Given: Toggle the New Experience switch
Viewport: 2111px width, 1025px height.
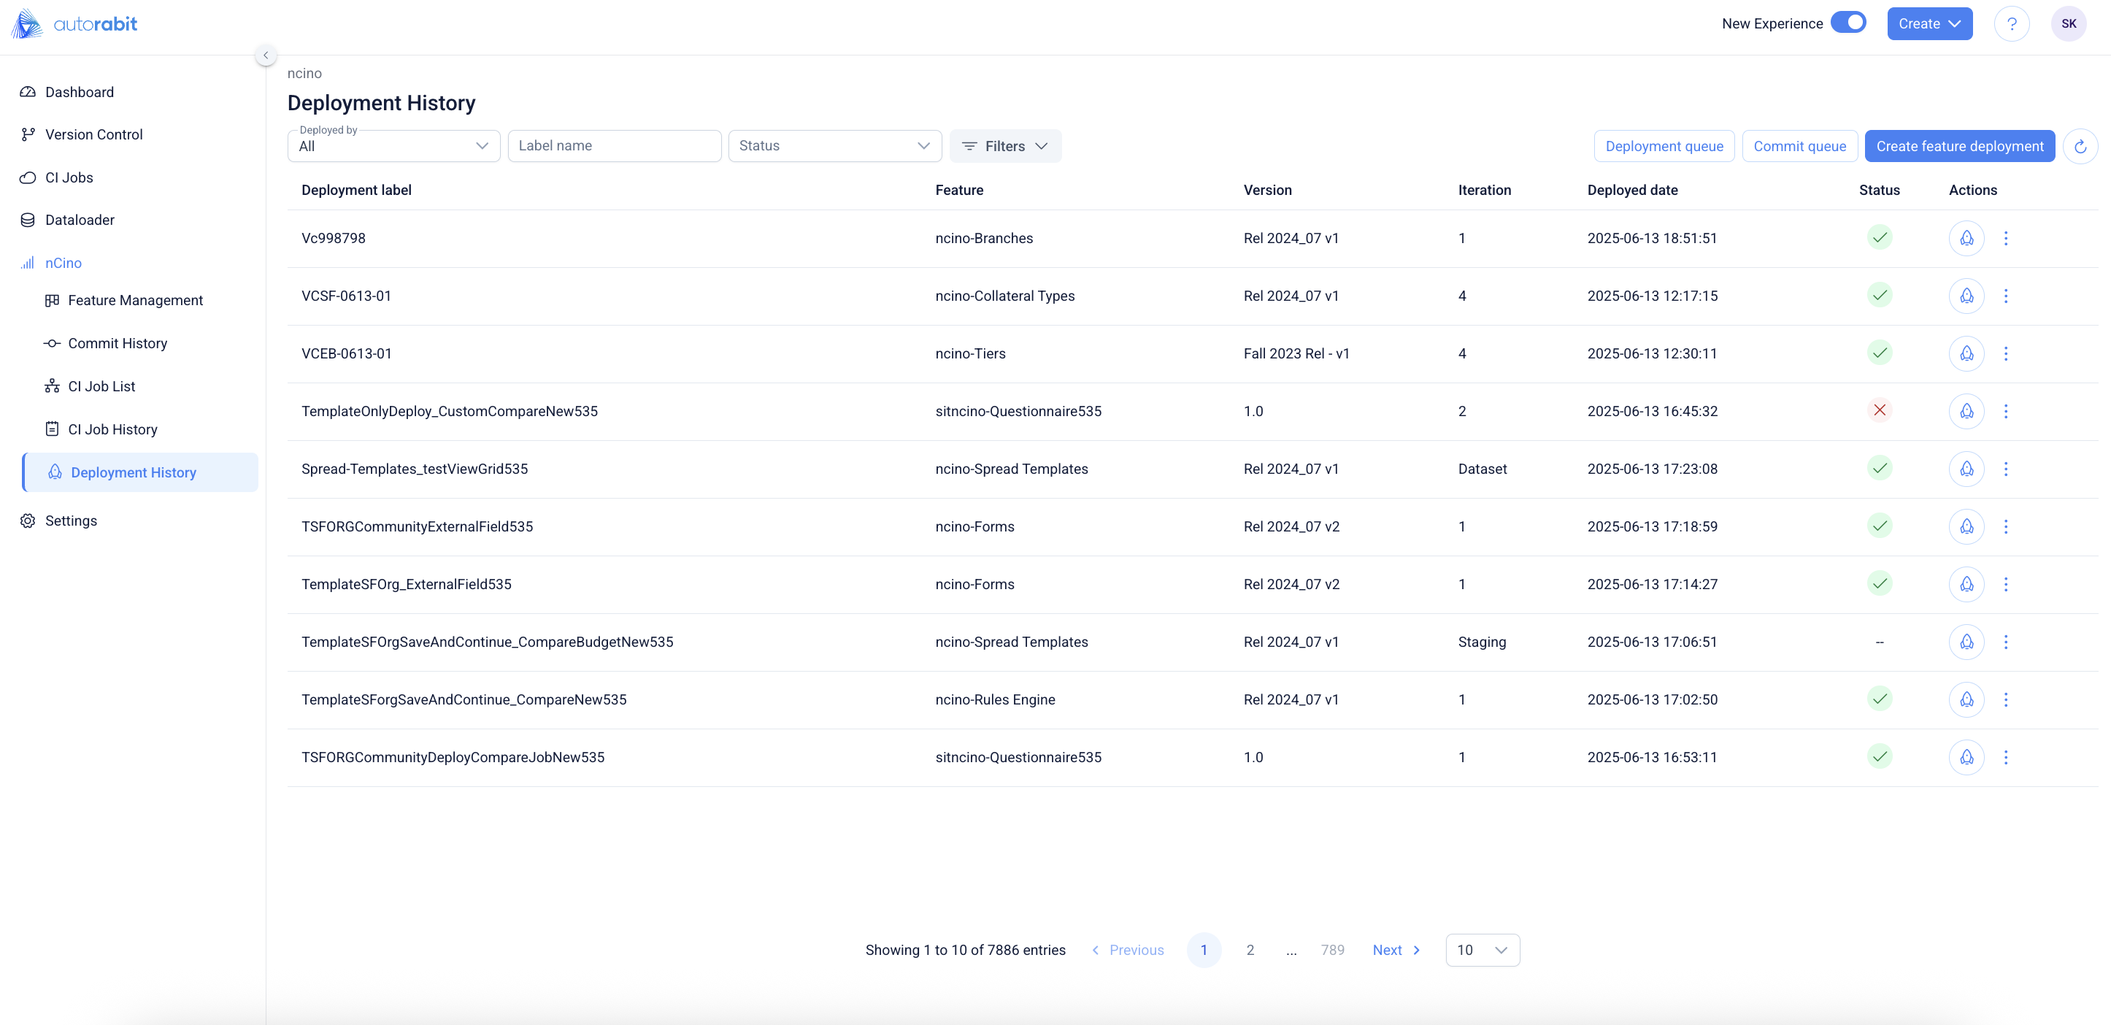Looking at the screenshot, I should click(1849, 23).
